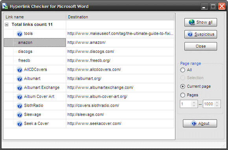Click the question icon beside Albumart Exchange

19,88
